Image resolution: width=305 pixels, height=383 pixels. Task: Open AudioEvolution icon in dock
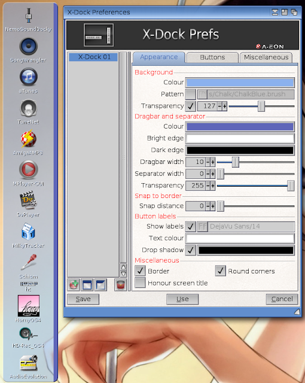[29, 363]
